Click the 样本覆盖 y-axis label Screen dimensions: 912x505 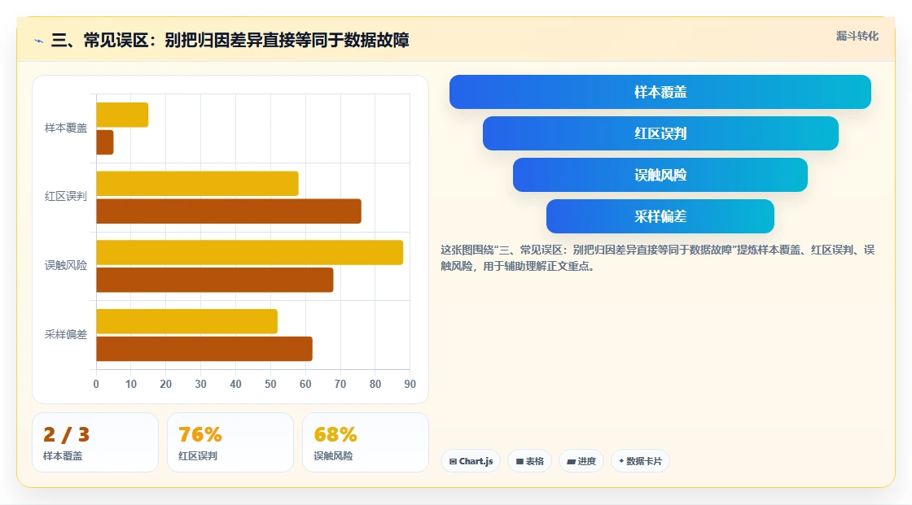click(x=66, y=128)
